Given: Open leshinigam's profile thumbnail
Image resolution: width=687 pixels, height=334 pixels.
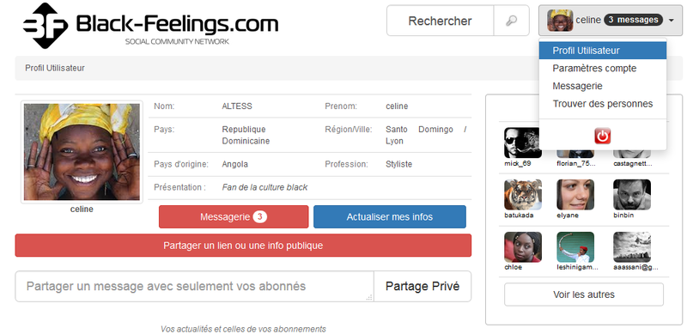Looking at the screenshot, I should pos(575,247).
